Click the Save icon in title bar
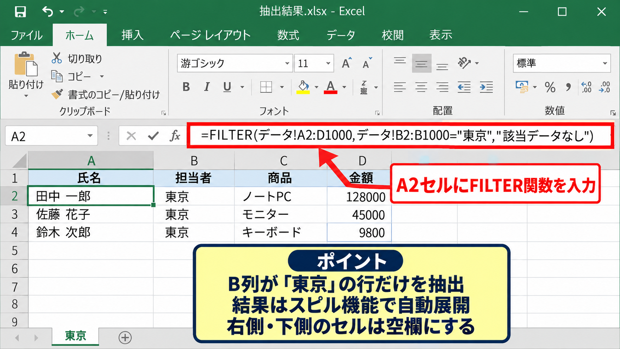This screenshot has height=349, width=620. (x=20, y=12)
